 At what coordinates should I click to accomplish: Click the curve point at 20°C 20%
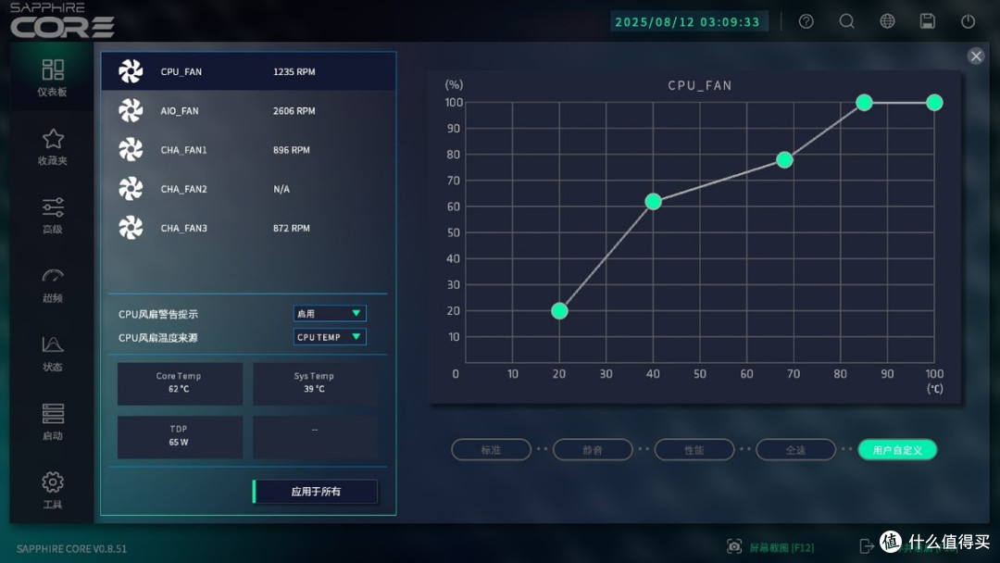coord(559,310)
